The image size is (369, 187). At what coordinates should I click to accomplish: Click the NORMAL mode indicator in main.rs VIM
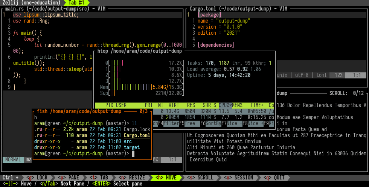13,160
